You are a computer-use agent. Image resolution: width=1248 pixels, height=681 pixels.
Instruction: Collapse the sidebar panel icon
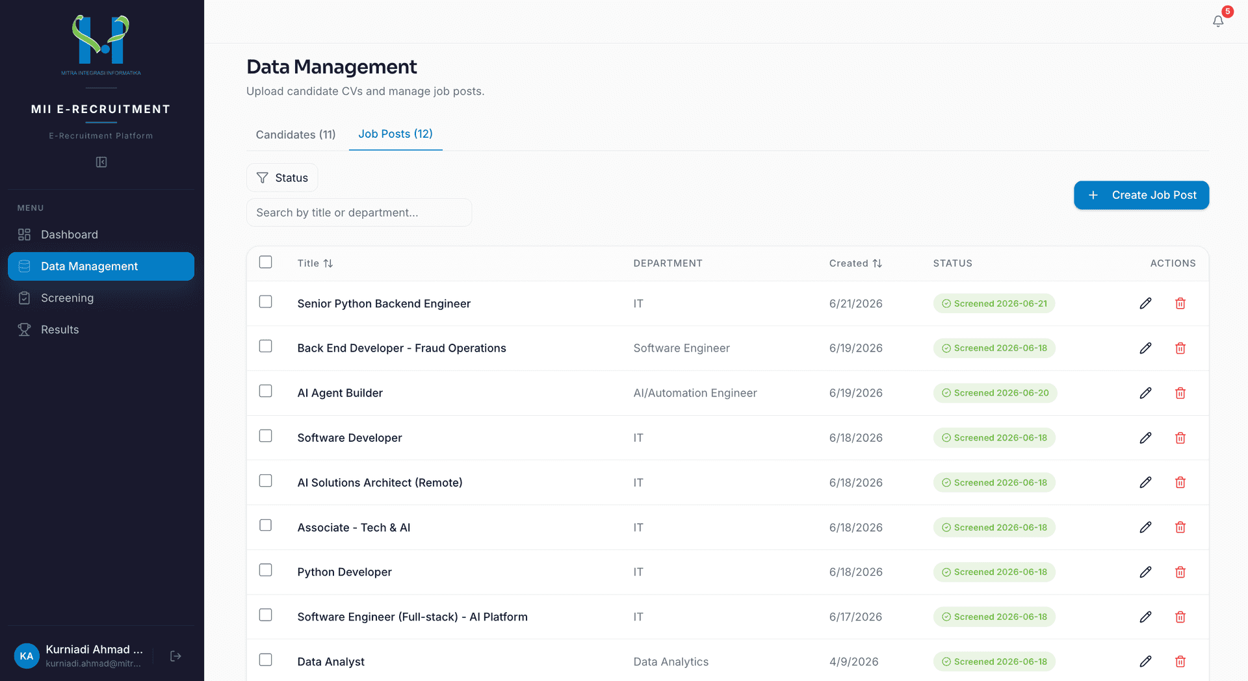click(x=101, y=162)
